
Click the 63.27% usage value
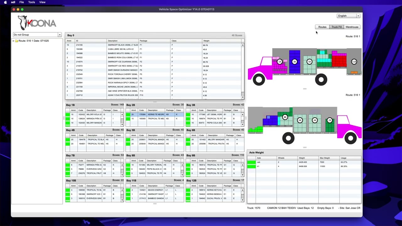point(344,162)
